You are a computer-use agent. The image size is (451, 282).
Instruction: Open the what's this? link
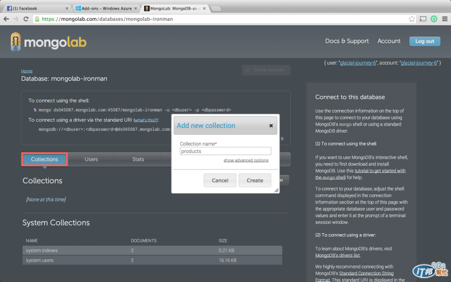(x=145, y=120)
